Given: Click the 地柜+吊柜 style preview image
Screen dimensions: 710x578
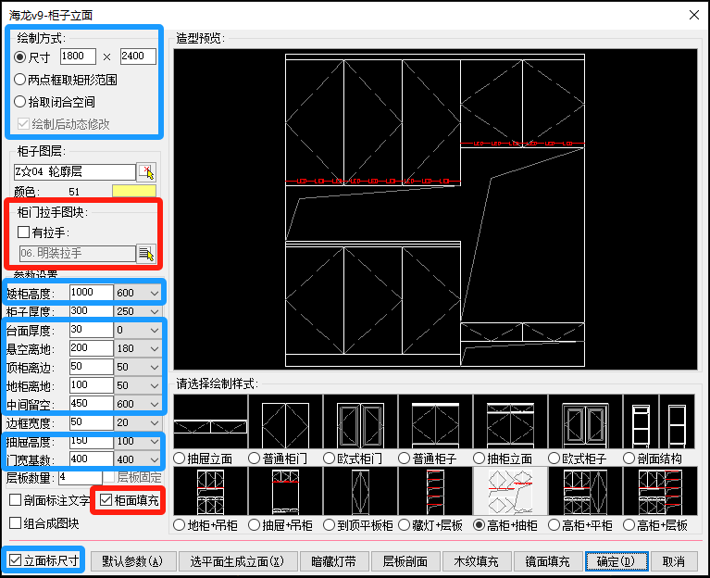Looking at the screenshot, I should point(210,491).
